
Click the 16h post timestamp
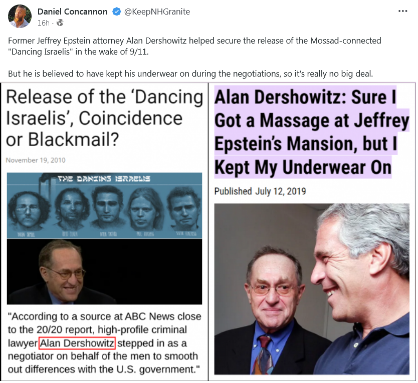tap(43, 23)
